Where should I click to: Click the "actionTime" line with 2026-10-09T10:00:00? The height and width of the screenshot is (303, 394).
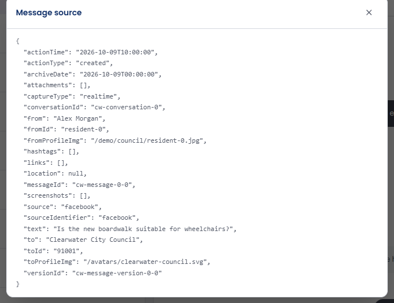pyautogui.click(x=91, y=52)
